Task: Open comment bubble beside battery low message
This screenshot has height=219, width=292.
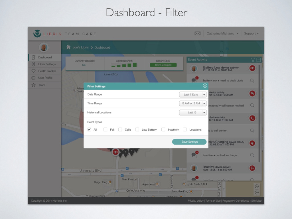Action: tap(194, 80)
